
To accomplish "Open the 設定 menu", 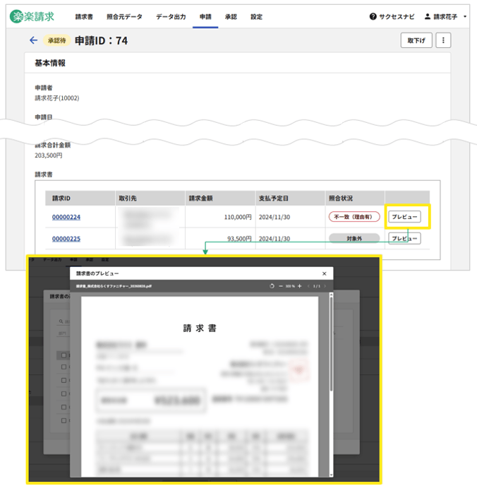I will [x=256, y=17].
